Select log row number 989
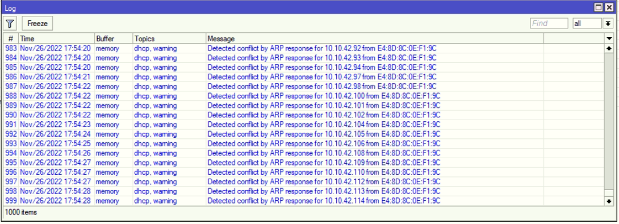Screen dimensions: 619x224 pos(304,105)
